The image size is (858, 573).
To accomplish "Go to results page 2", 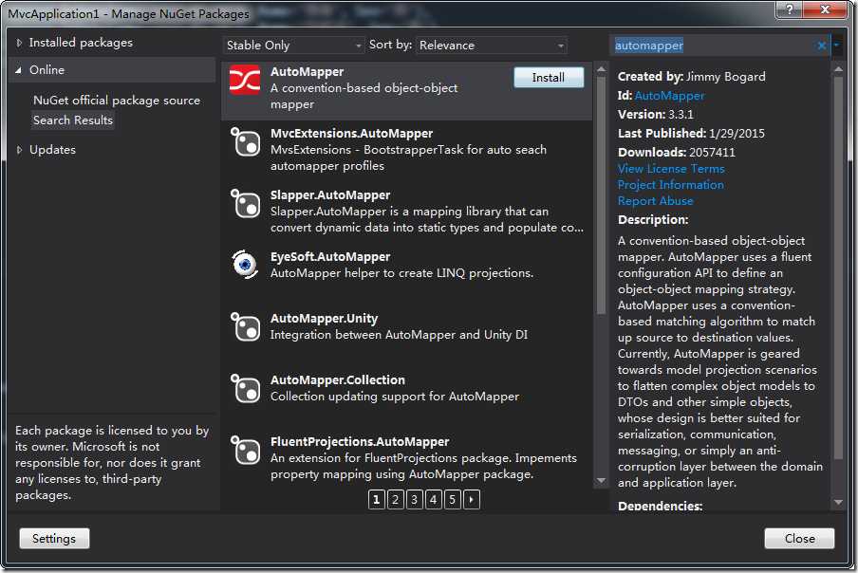I will click(x=396, y=499).
